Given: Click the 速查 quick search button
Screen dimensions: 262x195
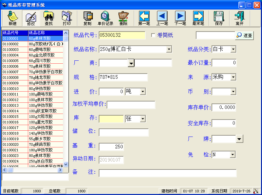Looking at the screenshot, I should coord(244,35).
